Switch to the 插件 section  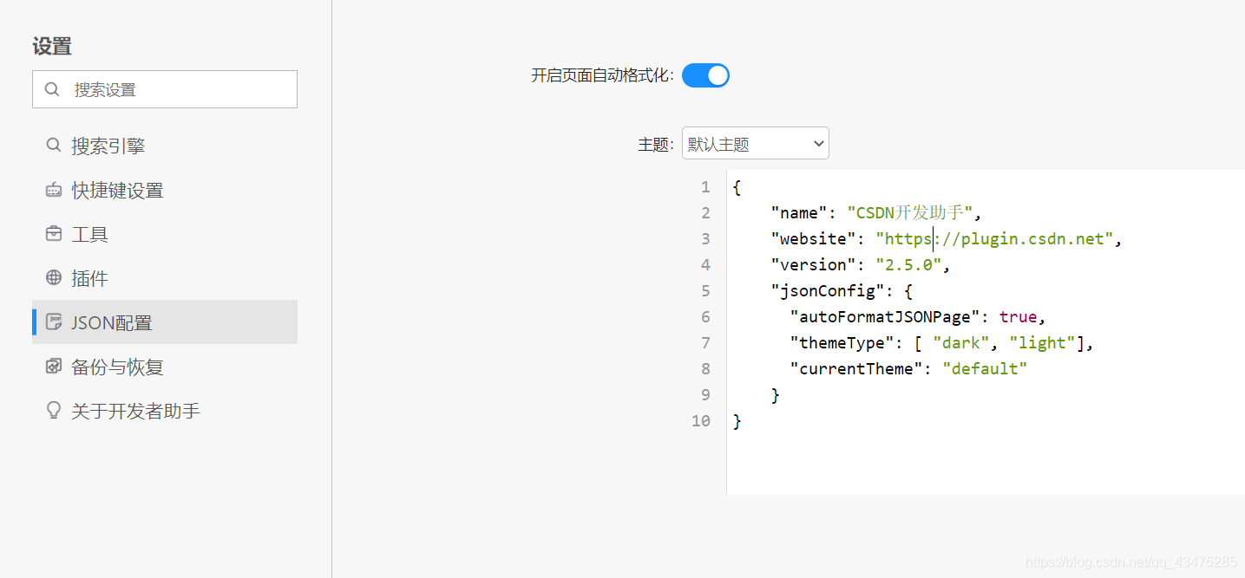tap(165, 278)
